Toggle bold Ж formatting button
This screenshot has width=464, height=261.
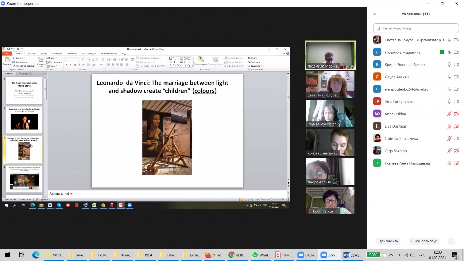pos(67,65)
